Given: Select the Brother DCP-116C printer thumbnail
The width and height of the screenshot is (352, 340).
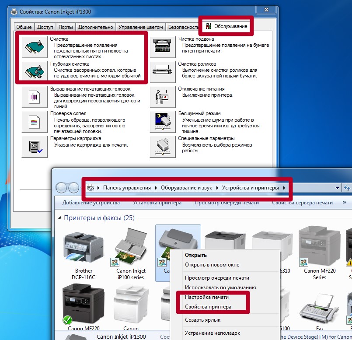Looking at the screenshot, I should (x=84, y=246).
